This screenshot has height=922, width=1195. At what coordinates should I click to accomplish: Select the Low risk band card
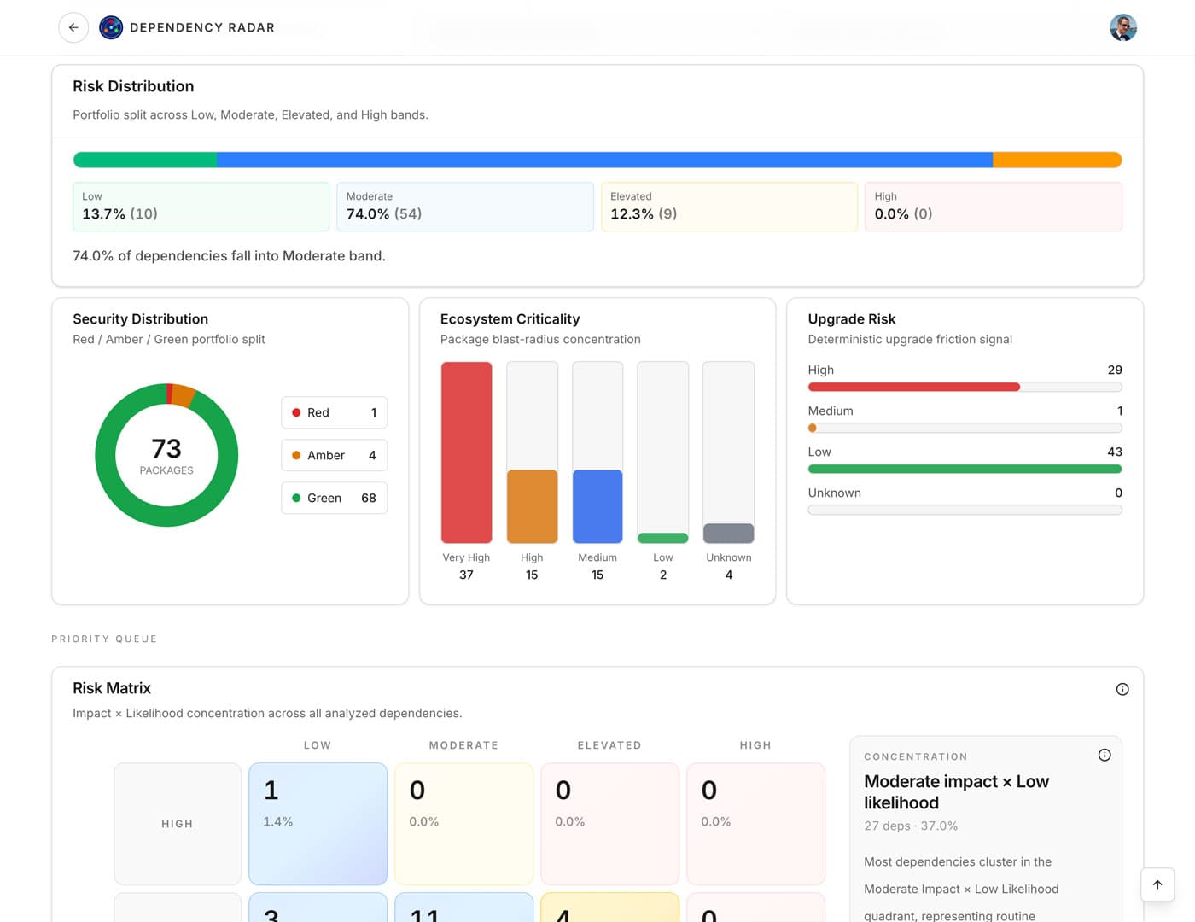201,207
